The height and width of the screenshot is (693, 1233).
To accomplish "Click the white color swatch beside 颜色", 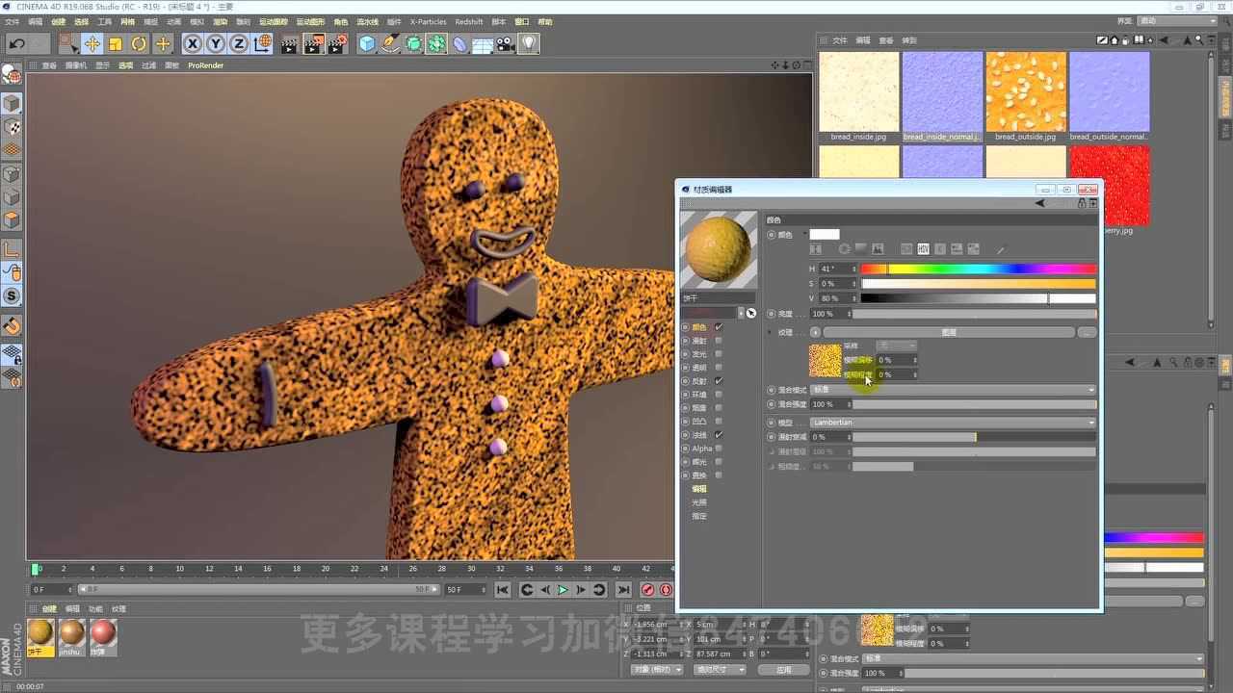I will coord(825,235).
